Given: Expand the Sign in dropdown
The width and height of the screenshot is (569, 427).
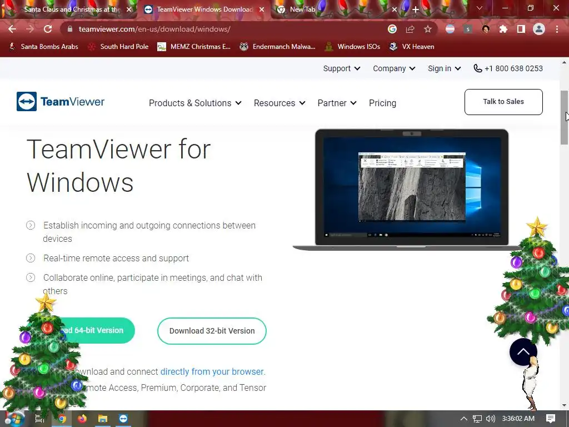Looking at the screenshot, I should (444, 68).
